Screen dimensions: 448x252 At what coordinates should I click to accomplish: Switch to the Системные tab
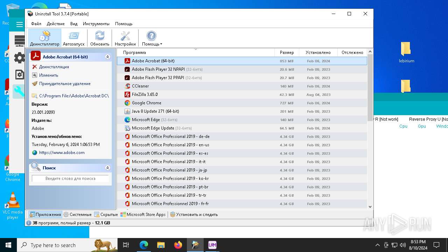coord(77,215)
